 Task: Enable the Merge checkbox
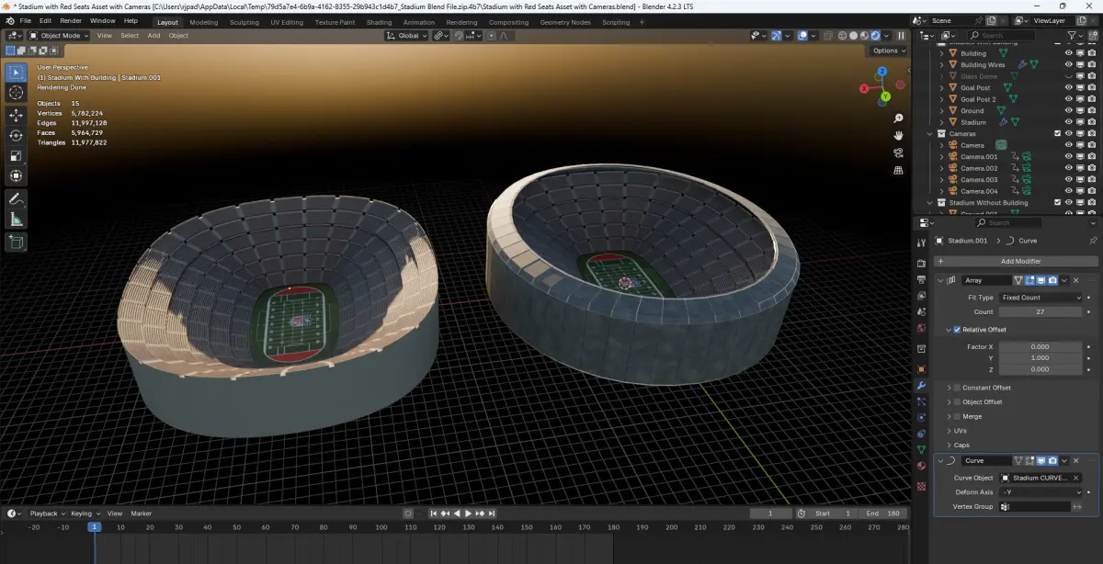point(957,416)
